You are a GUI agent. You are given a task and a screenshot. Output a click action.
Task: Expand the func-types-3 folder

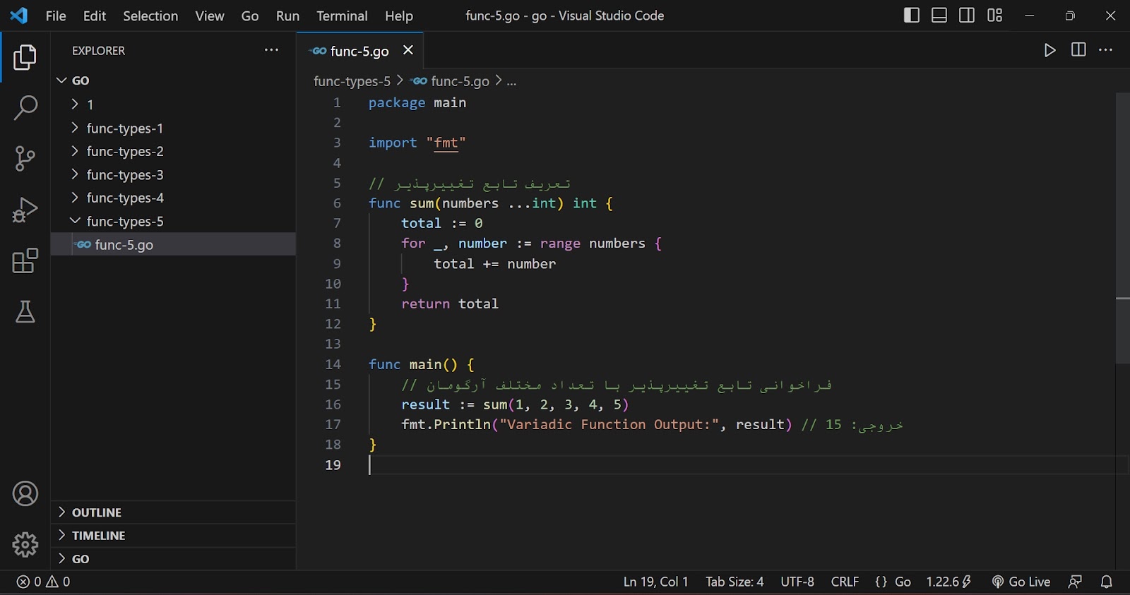pos(173,174)
